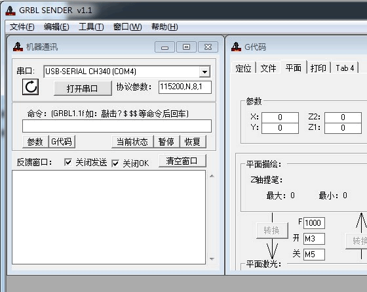Viewport: 367px width, 292px height.
Task: Click the F feed rate field showing 1000
Action: coord(314,223)
